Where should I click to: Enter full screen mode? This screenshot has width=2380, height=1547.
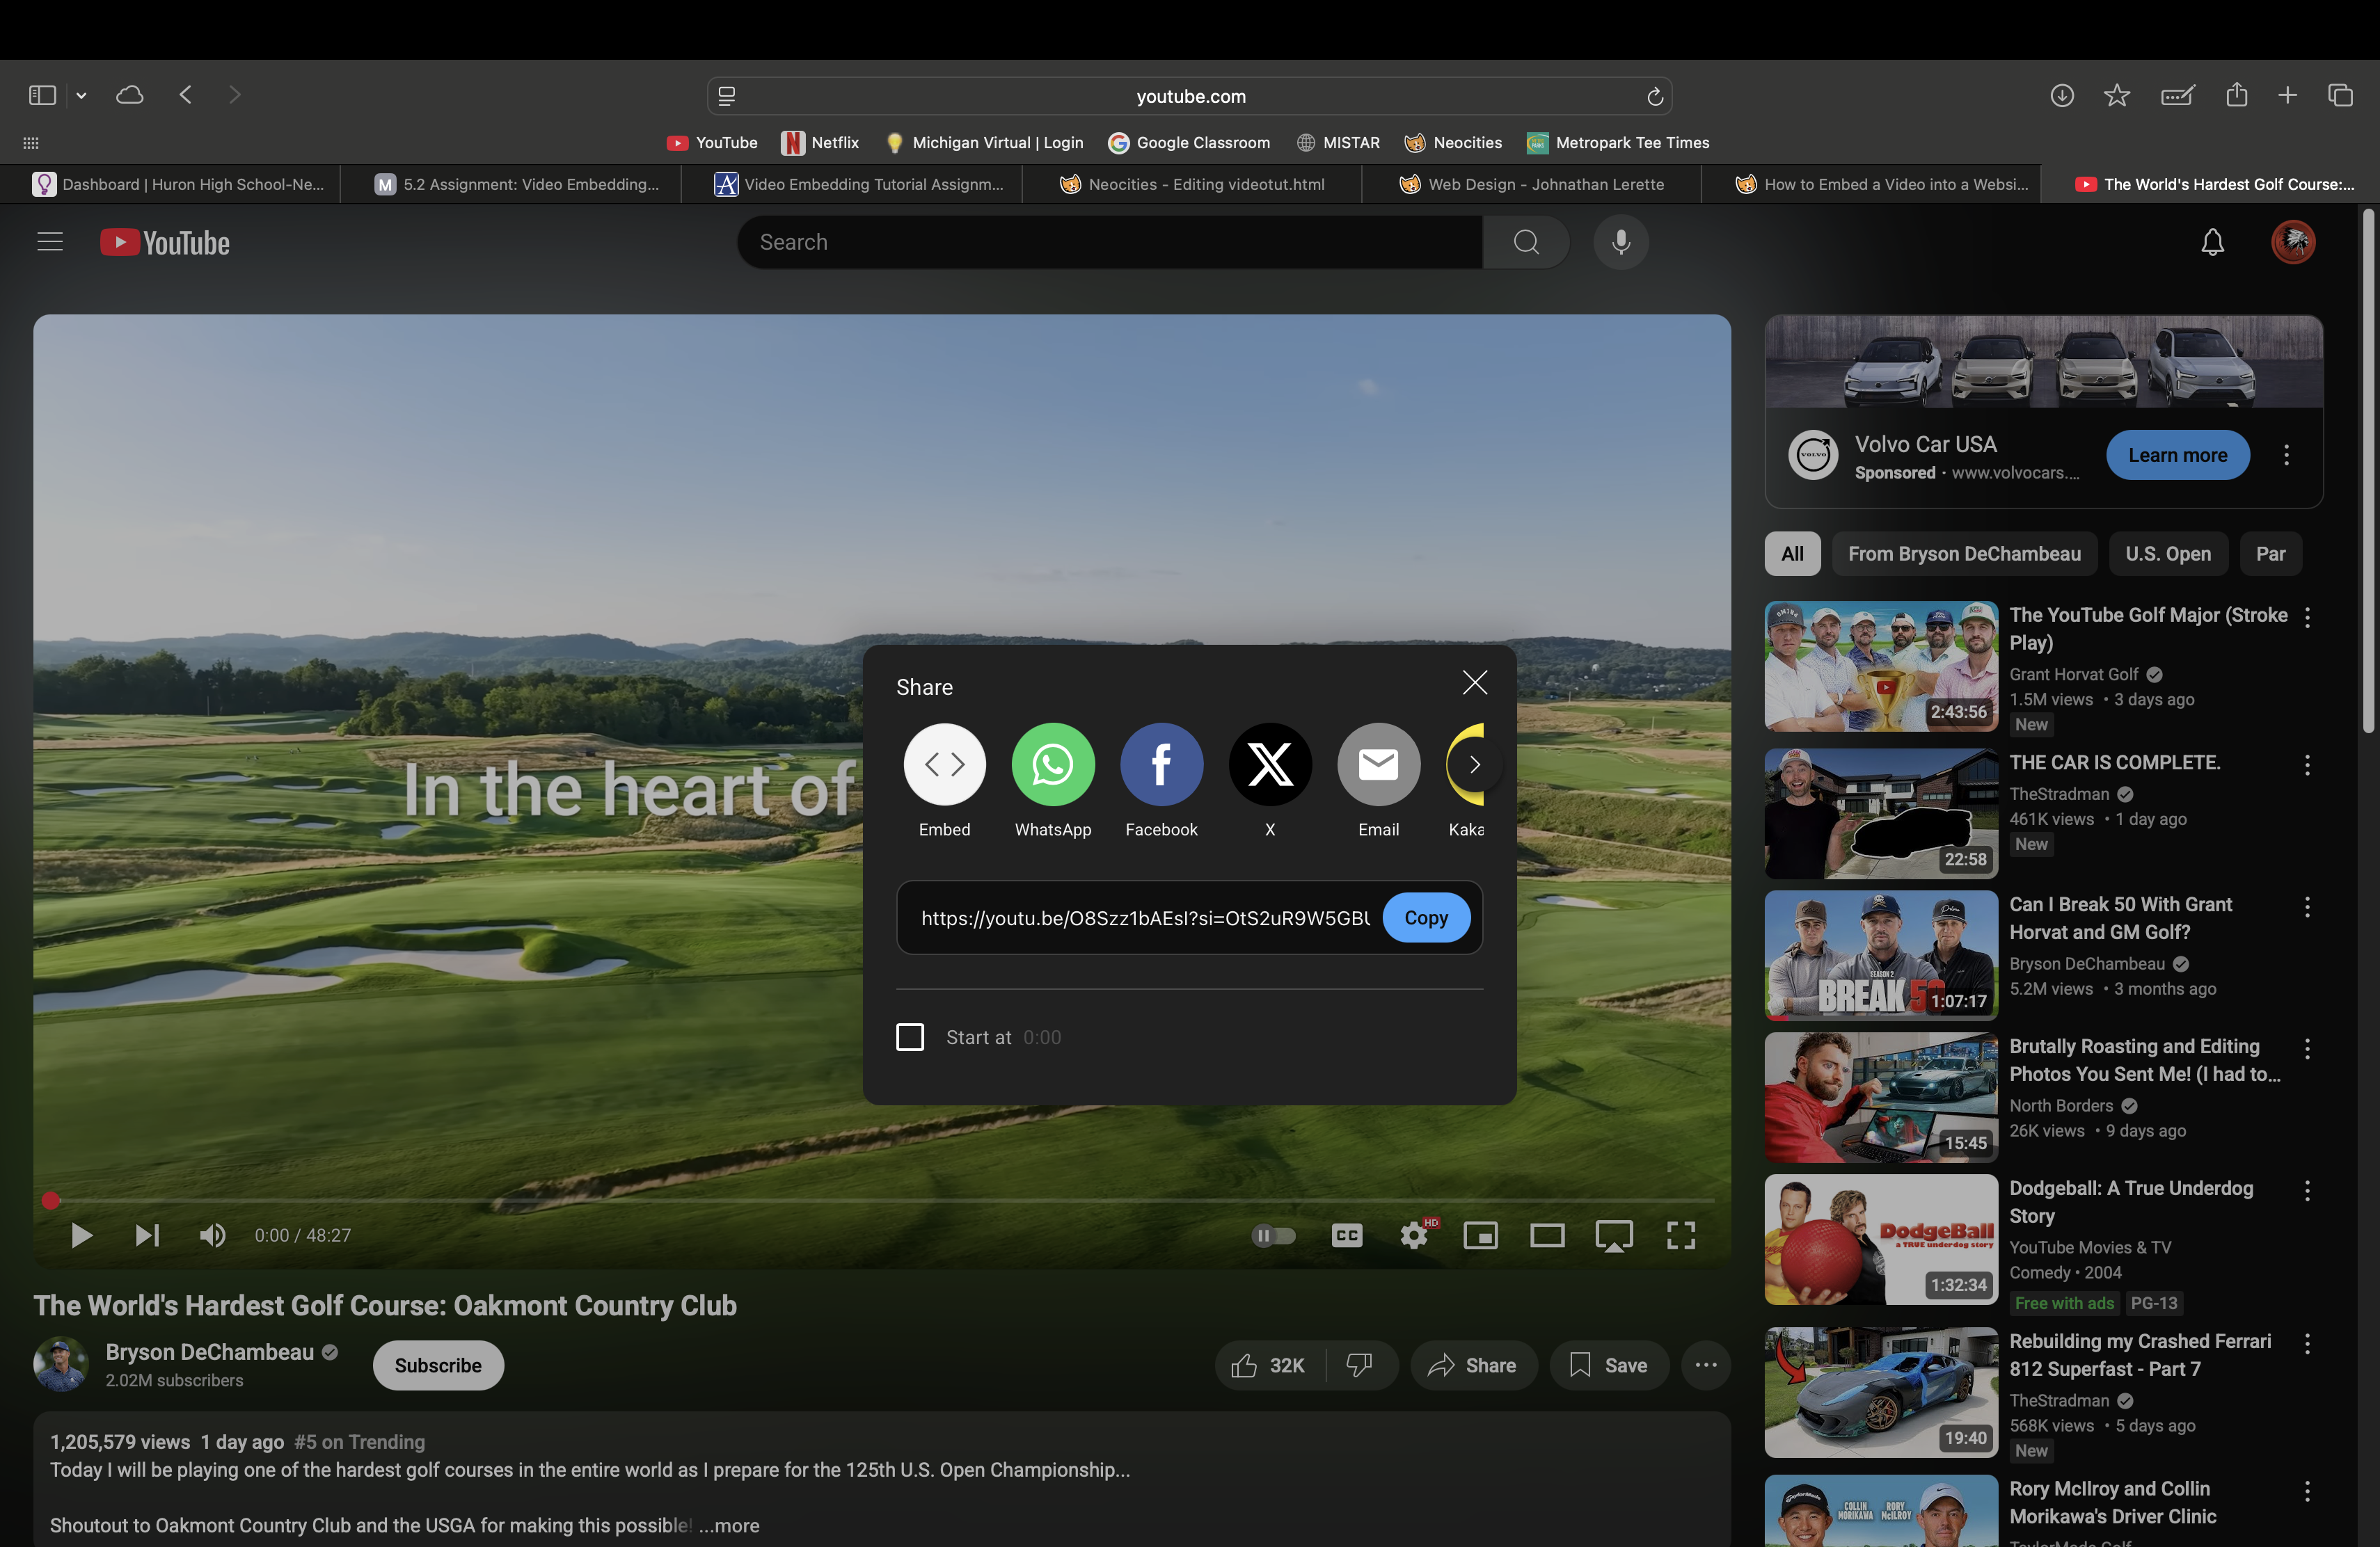pos(1681,1236)
